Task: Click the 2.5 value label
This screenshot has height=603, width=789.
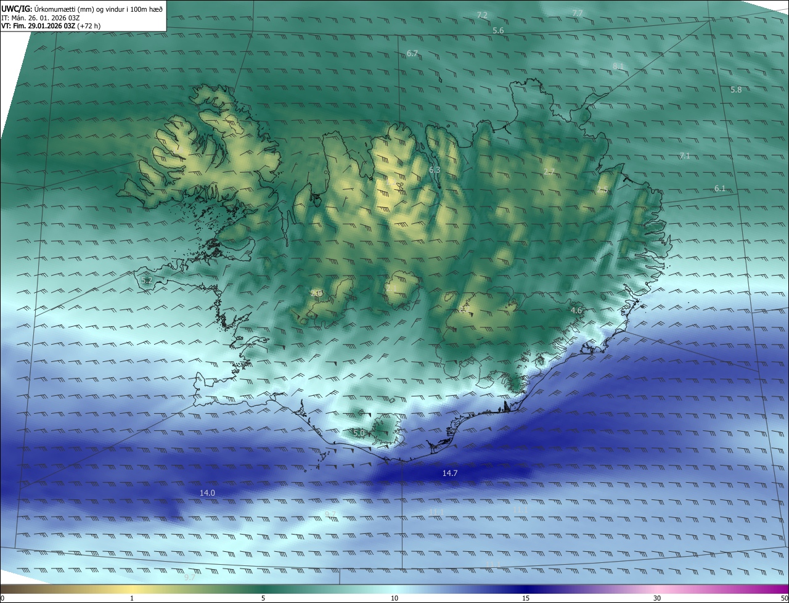Action: point(602,190)
